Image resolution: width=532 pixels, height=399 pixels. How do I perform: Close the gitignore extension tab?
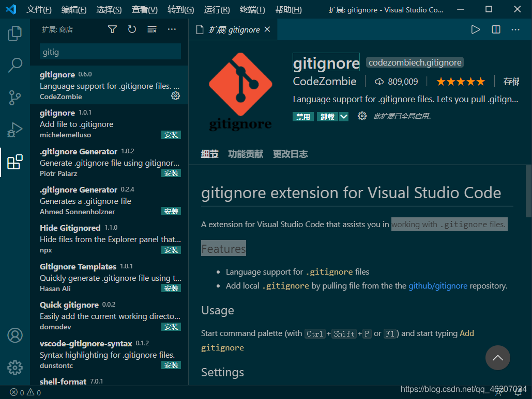[267, 29]
